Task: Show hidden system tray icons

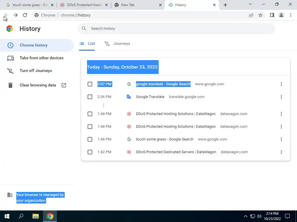Action: [x=245, y=216]
